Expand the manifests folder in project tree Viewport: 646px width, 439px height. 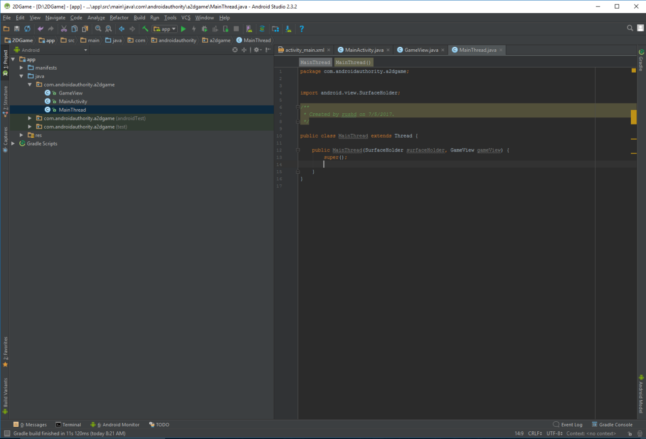pos(22,68)
